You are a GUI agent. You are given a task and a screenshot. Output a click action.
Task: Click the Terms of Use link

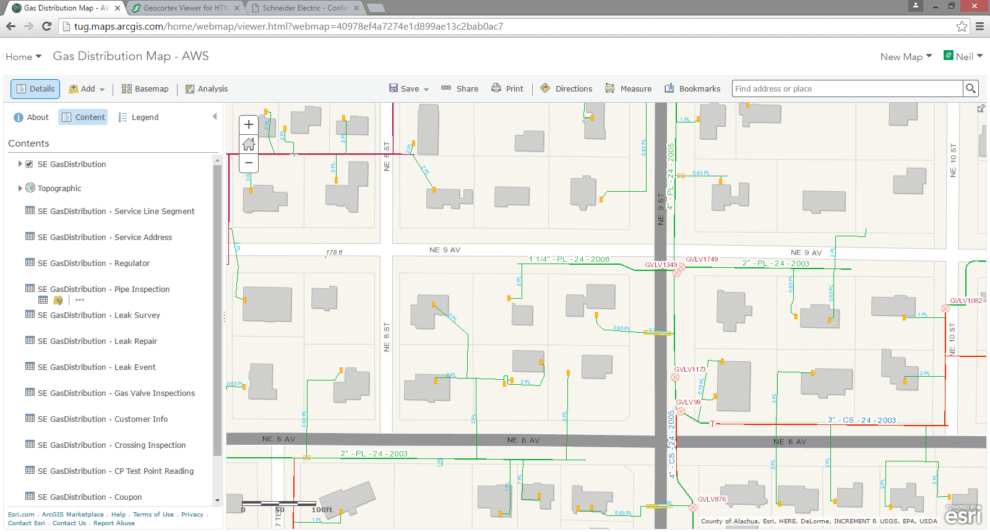(153, 515)
